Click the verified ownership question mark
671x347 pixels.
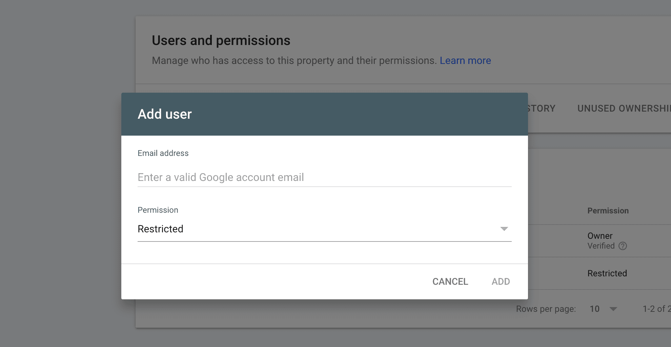point(623,246)
